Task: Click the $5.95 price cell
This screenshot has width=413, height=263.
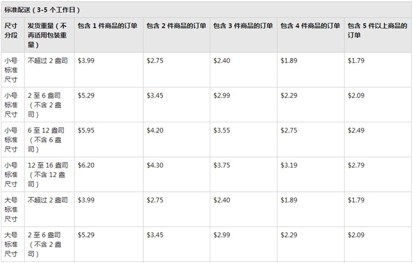Action: pyautogui.click(x=86, y=131)
